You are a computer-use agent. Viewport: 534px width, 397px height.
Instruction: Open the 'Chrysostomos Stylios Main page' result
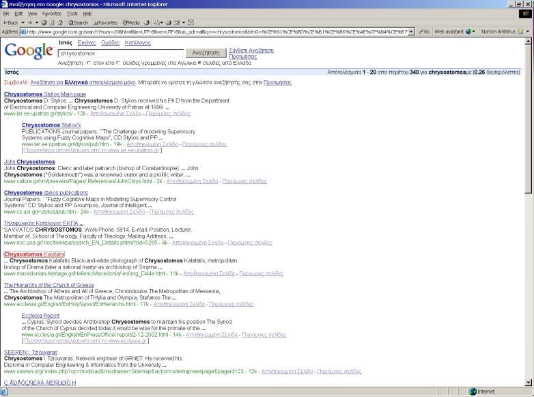[x=45, y=94]
